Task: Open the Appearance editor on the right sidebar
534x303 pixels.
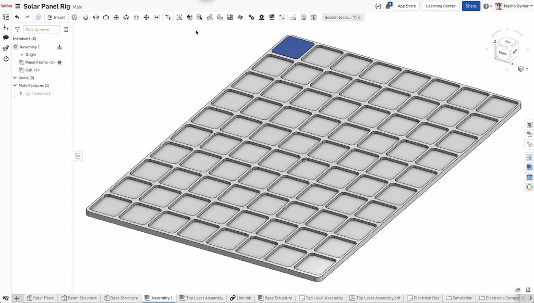Action: pos(529,186)
